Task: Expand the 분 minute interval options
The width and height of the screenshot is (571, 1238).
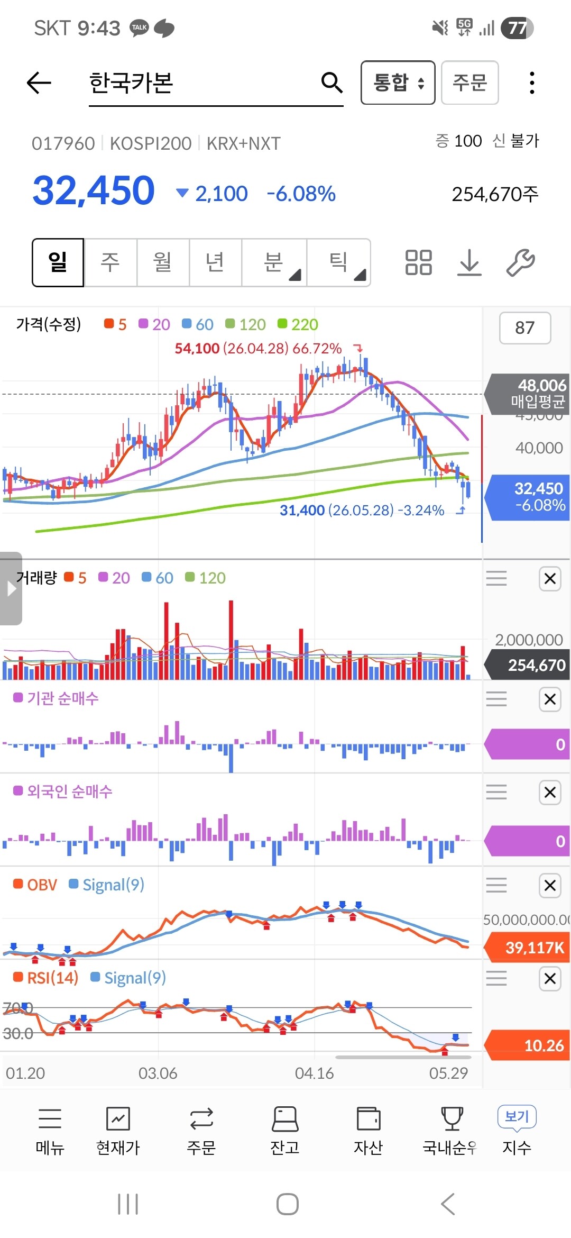Action: (274, 262)
